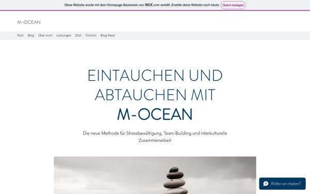Open the 'Wollen wir chatten?' chat button
The height and width of the screenshot is (194, 310).
coord(282,184)
